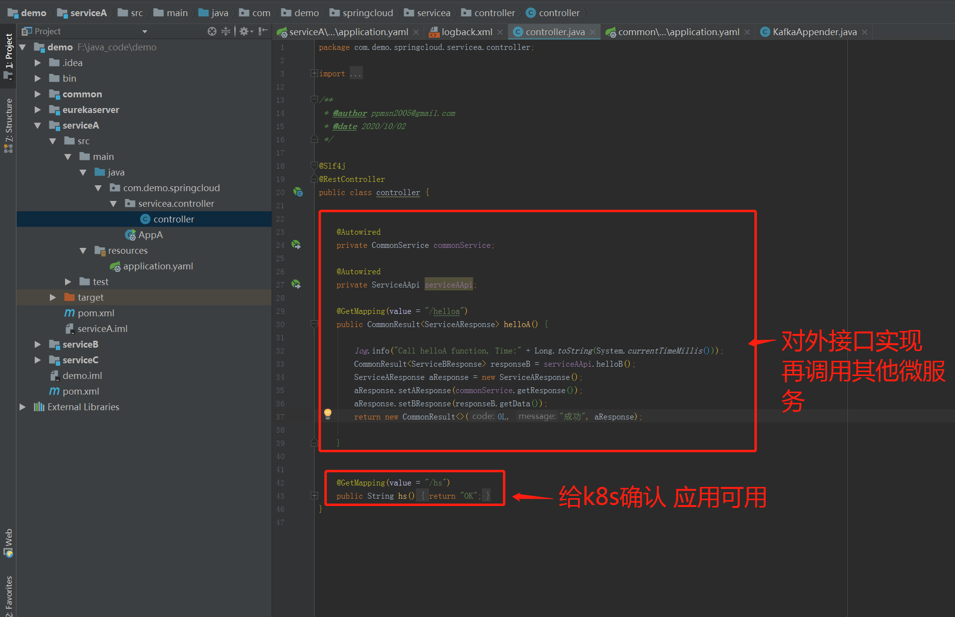Expand the collapsed import statements
The image size is (955, 617).
[314, 73]
